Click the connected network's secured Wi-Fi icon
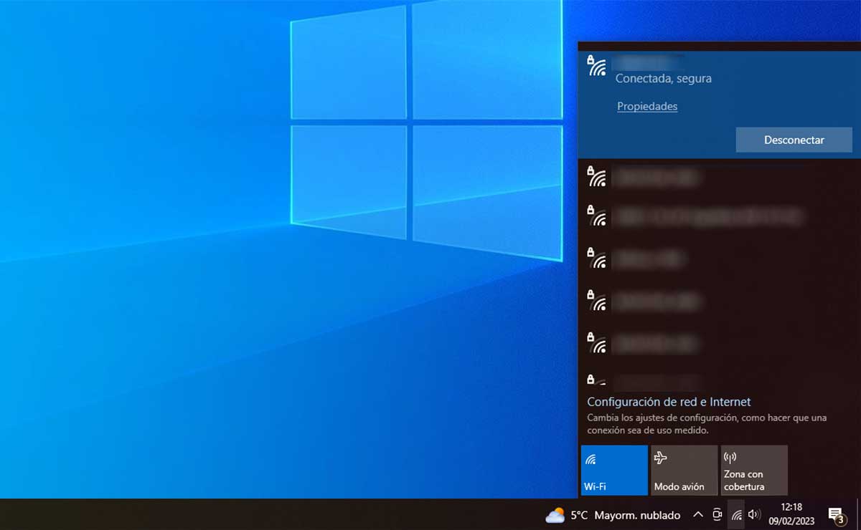861x530 pixels. point(596,66)
